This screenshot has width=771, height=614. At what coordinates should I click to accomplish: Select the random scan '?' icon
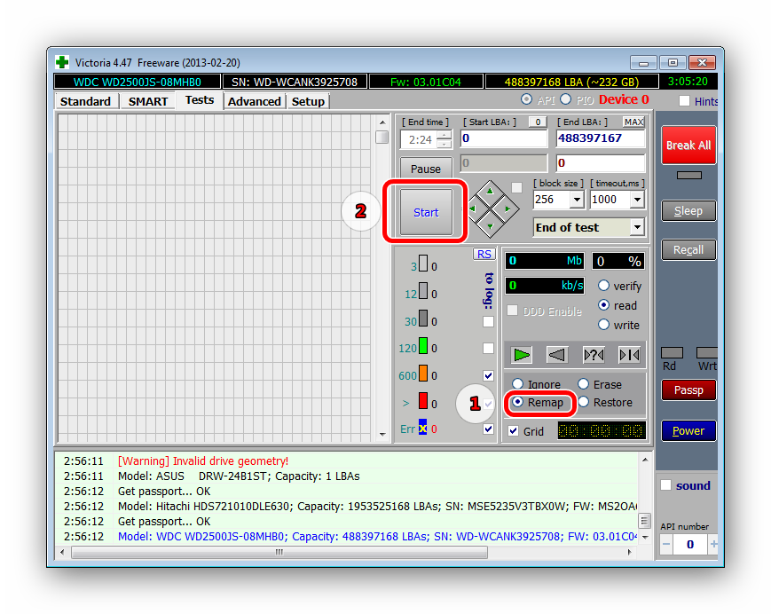(593, 355)
